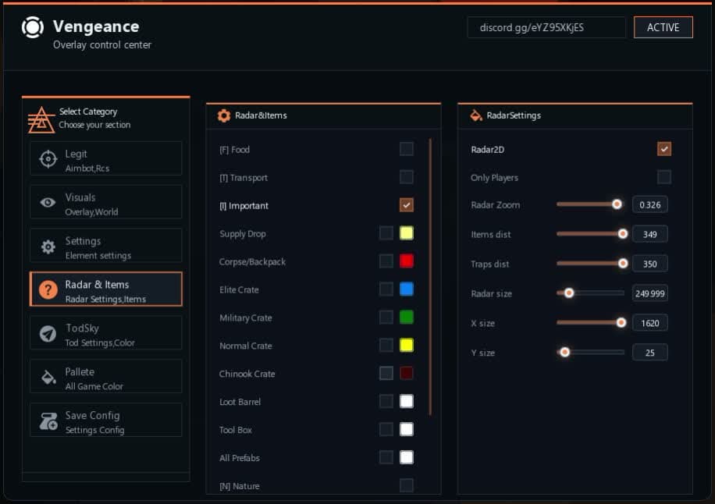This screenshot has height=504, width=715.
Task: Click the X size value field
Action: pos(649,323)
